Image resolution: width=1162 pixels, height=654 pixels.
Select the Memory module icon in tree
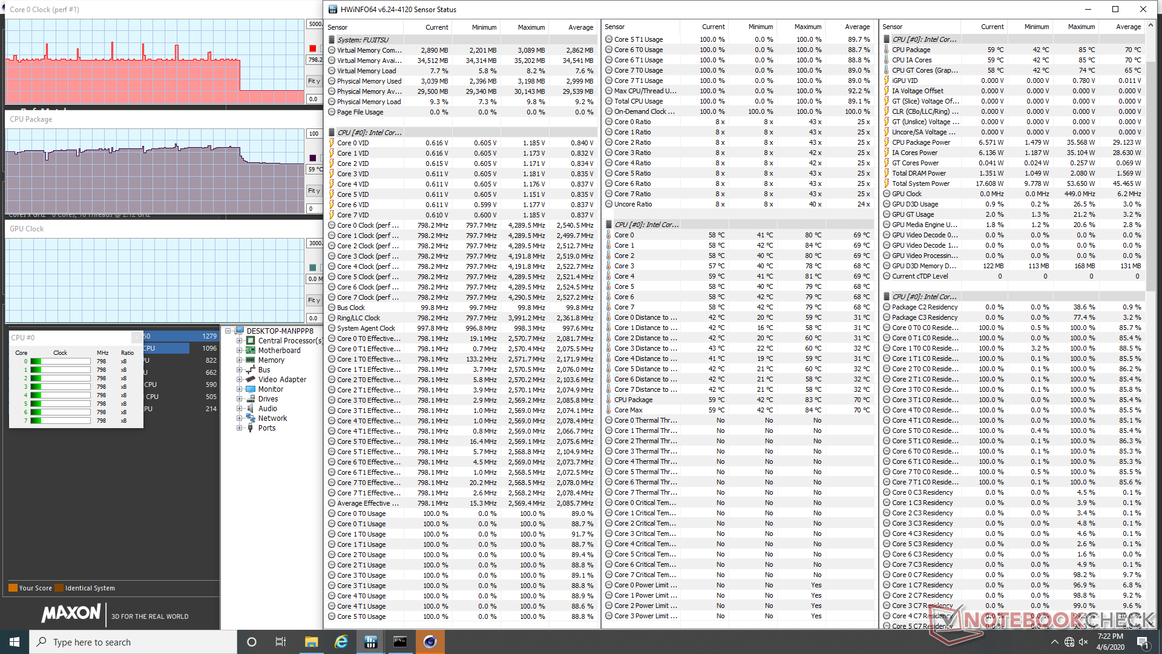(x=250, y=360)
